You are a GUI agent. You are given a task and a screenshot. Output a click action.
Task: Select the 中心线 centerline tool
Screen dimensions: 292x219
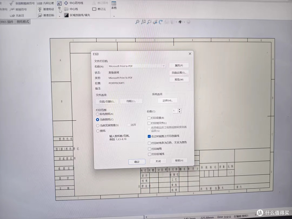pyautogui.click(x=71, y=9)
